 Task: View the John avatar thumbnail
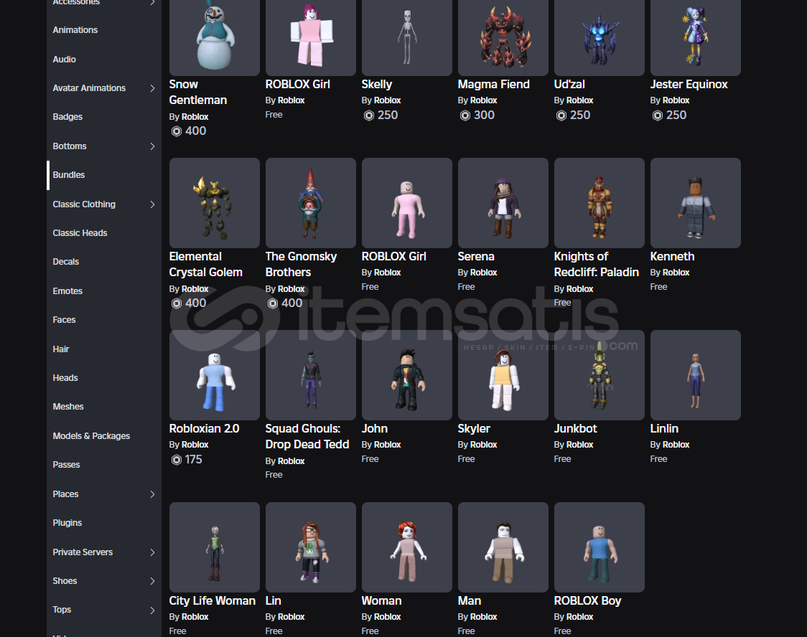coord(407,375)
